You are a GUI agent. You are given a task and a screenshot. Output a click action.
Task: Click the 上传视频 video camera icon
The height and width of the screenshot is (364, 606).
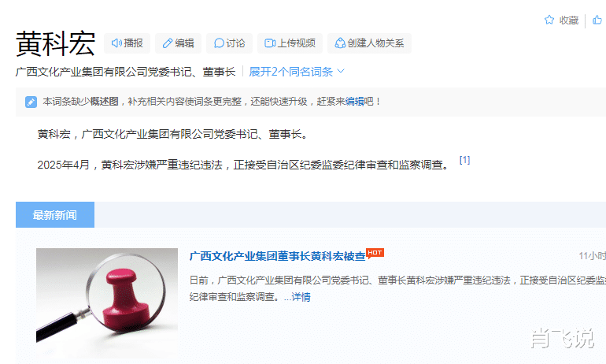[270, 43]
